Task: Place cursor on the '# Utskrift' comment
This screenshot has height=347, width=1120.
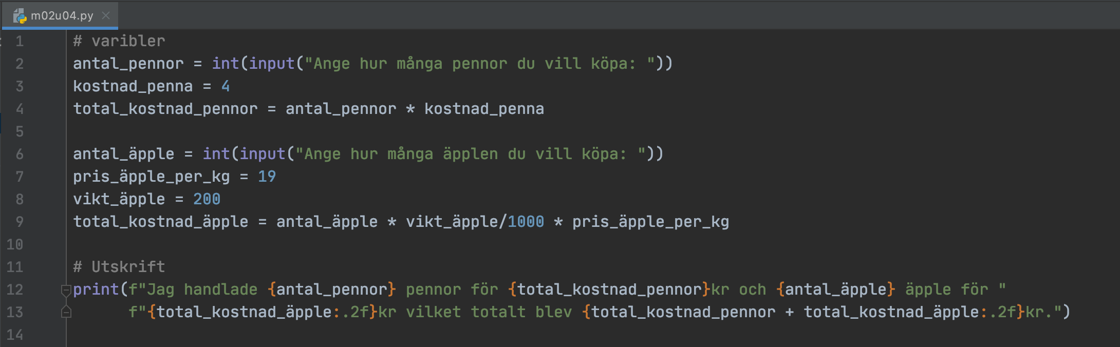Action: [119, 267]
